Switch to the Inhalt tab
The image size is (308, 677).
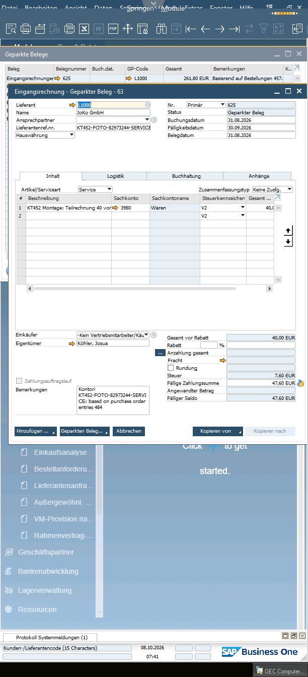click(53, 176)
